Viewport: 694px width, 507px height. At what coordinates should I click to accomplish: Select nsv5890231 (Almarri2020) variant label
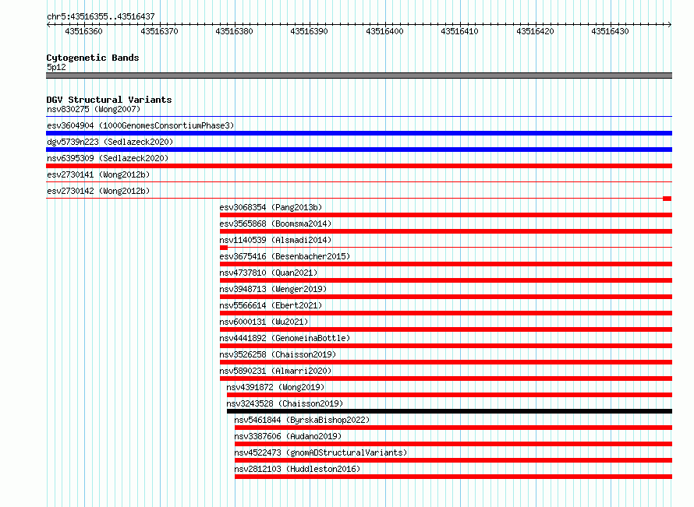(x=275, y=371)
